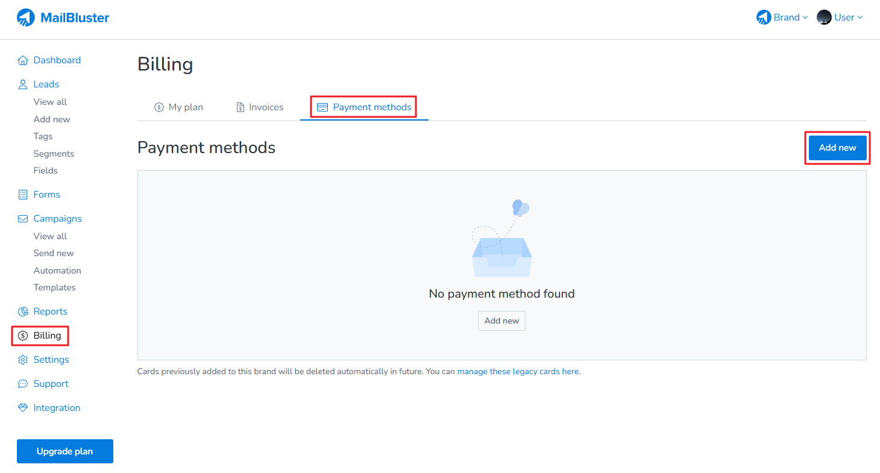Viewport: 880px width, 473px height.
Task: Click the MailBluster logo icon
Action: pyautogui.click(x=26, y=17)
